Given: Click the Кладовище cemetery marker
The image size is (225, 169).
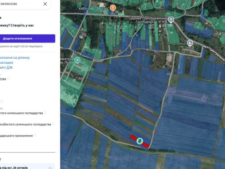Looking at the screenshot, I should [190, 43].
